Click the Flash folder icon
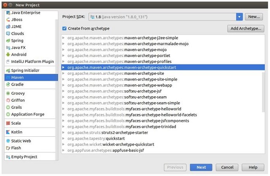 [x=8, y=148]
